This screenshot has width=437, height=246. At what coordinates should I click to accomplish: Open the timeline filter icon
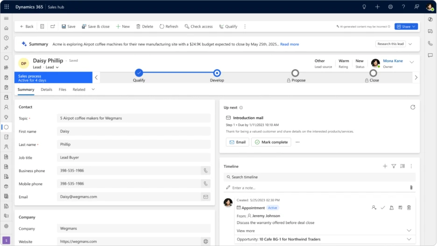[x=394, y=166]
